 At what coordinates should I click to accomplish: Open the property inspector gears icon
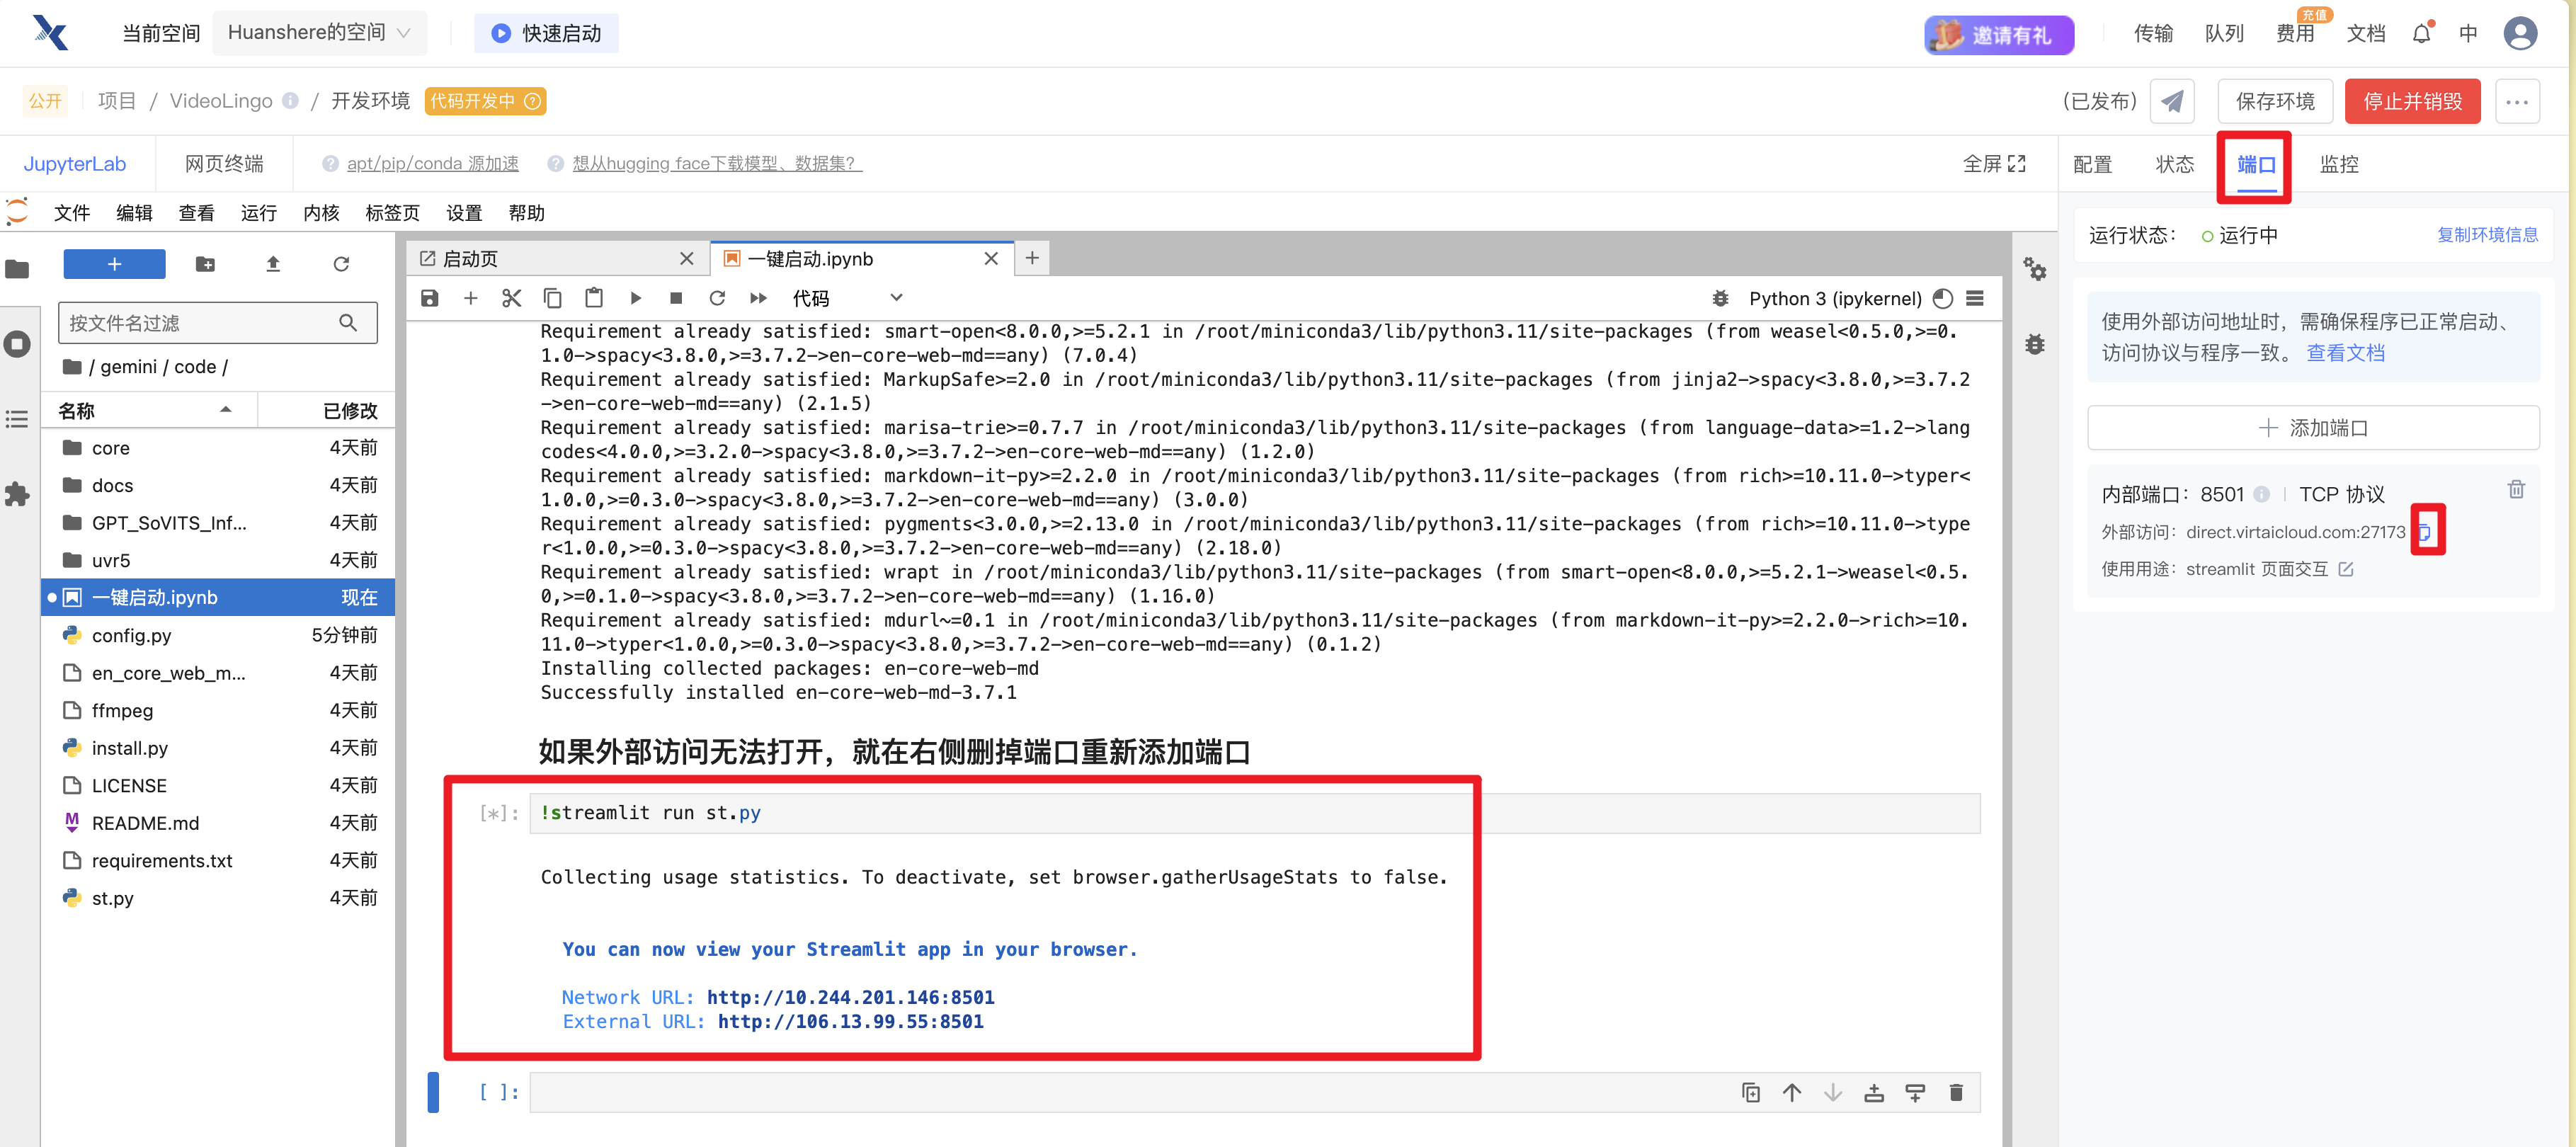2034,268
